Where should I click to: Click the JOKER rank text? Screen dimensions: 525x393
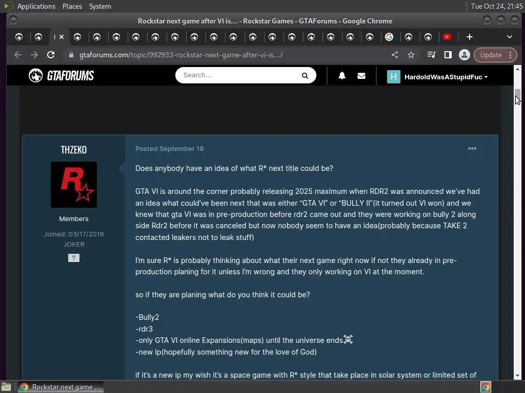pos(74,244)
